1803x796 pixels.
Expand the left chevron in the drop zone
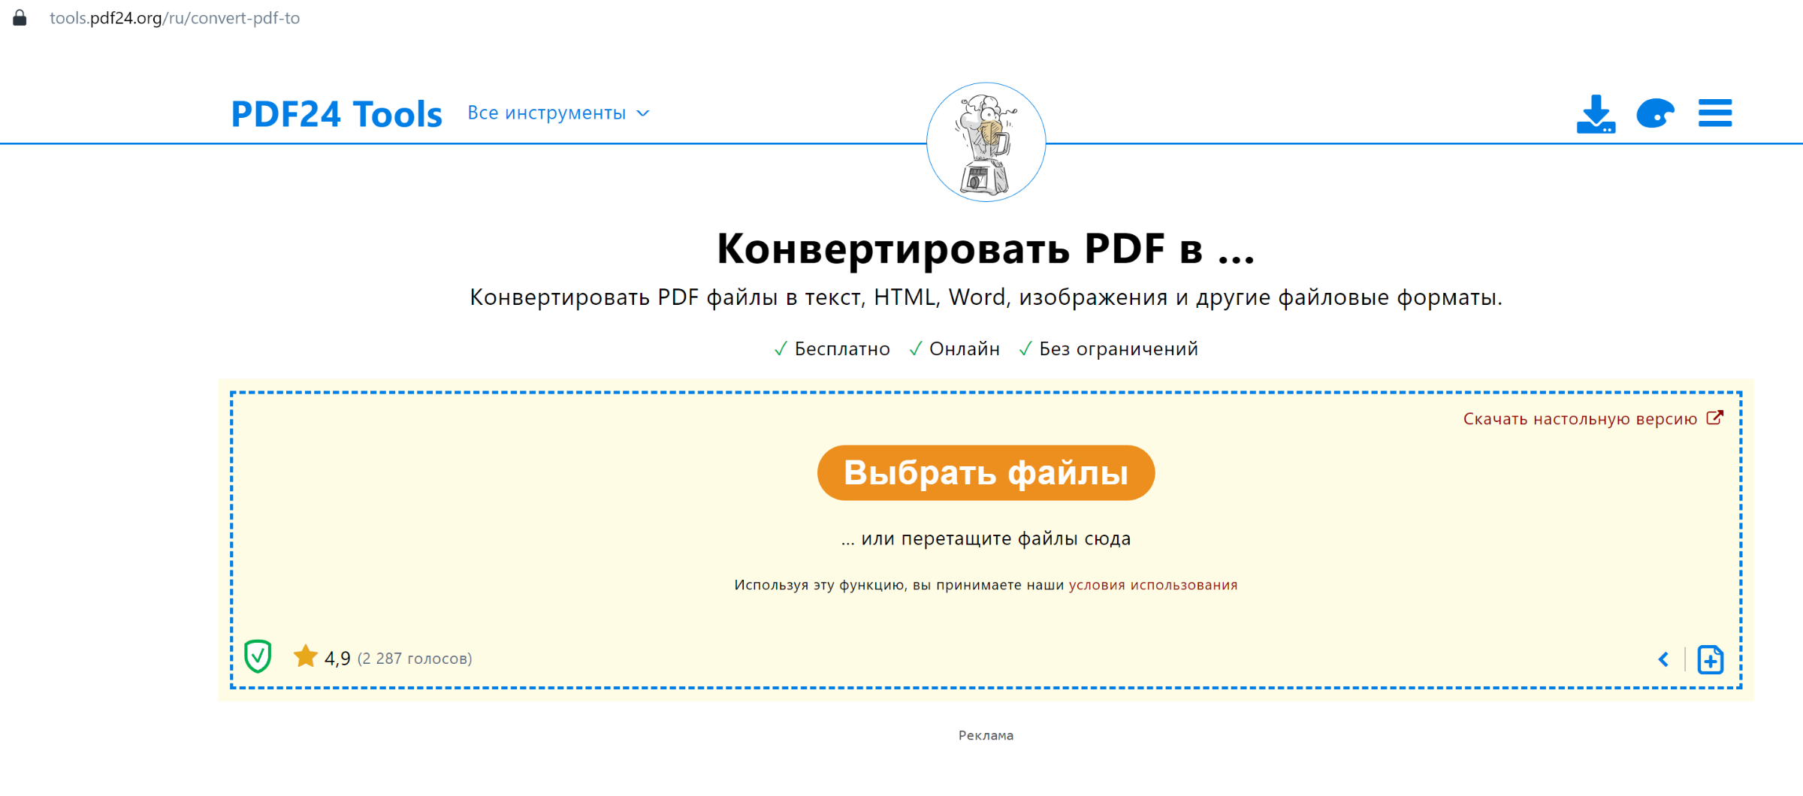coord(1663,659)
